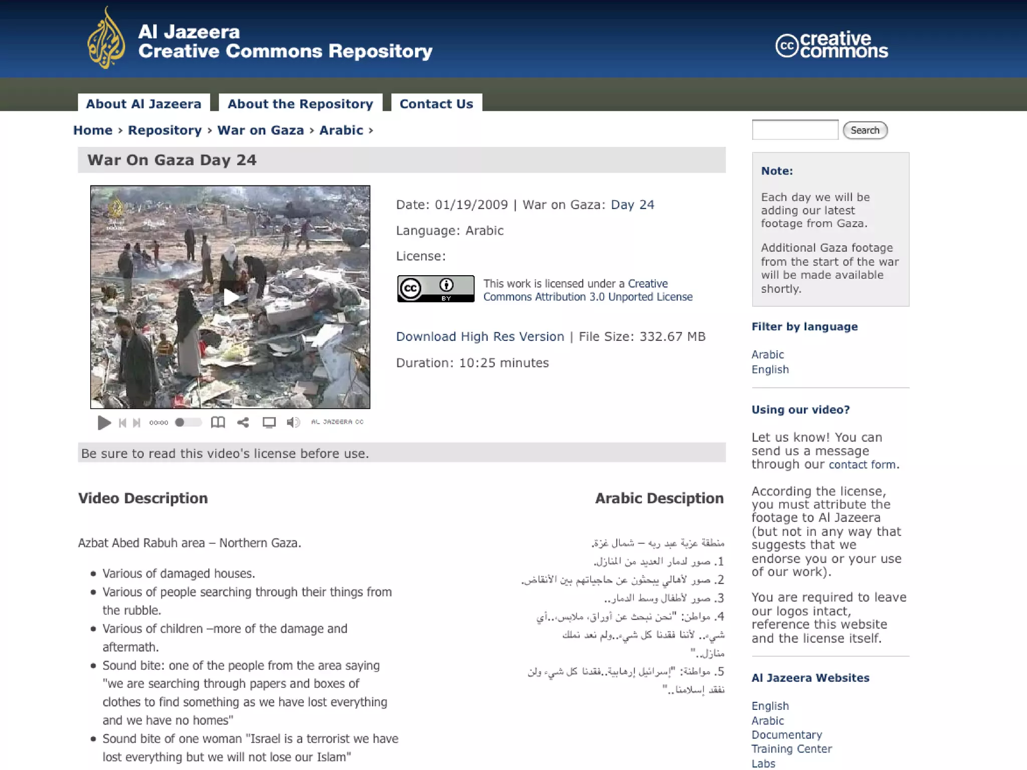Viewport: 1027px width, 770px height.
Task: Click the Creative Commons BY license badge
Action: click(x=435, y=289)
